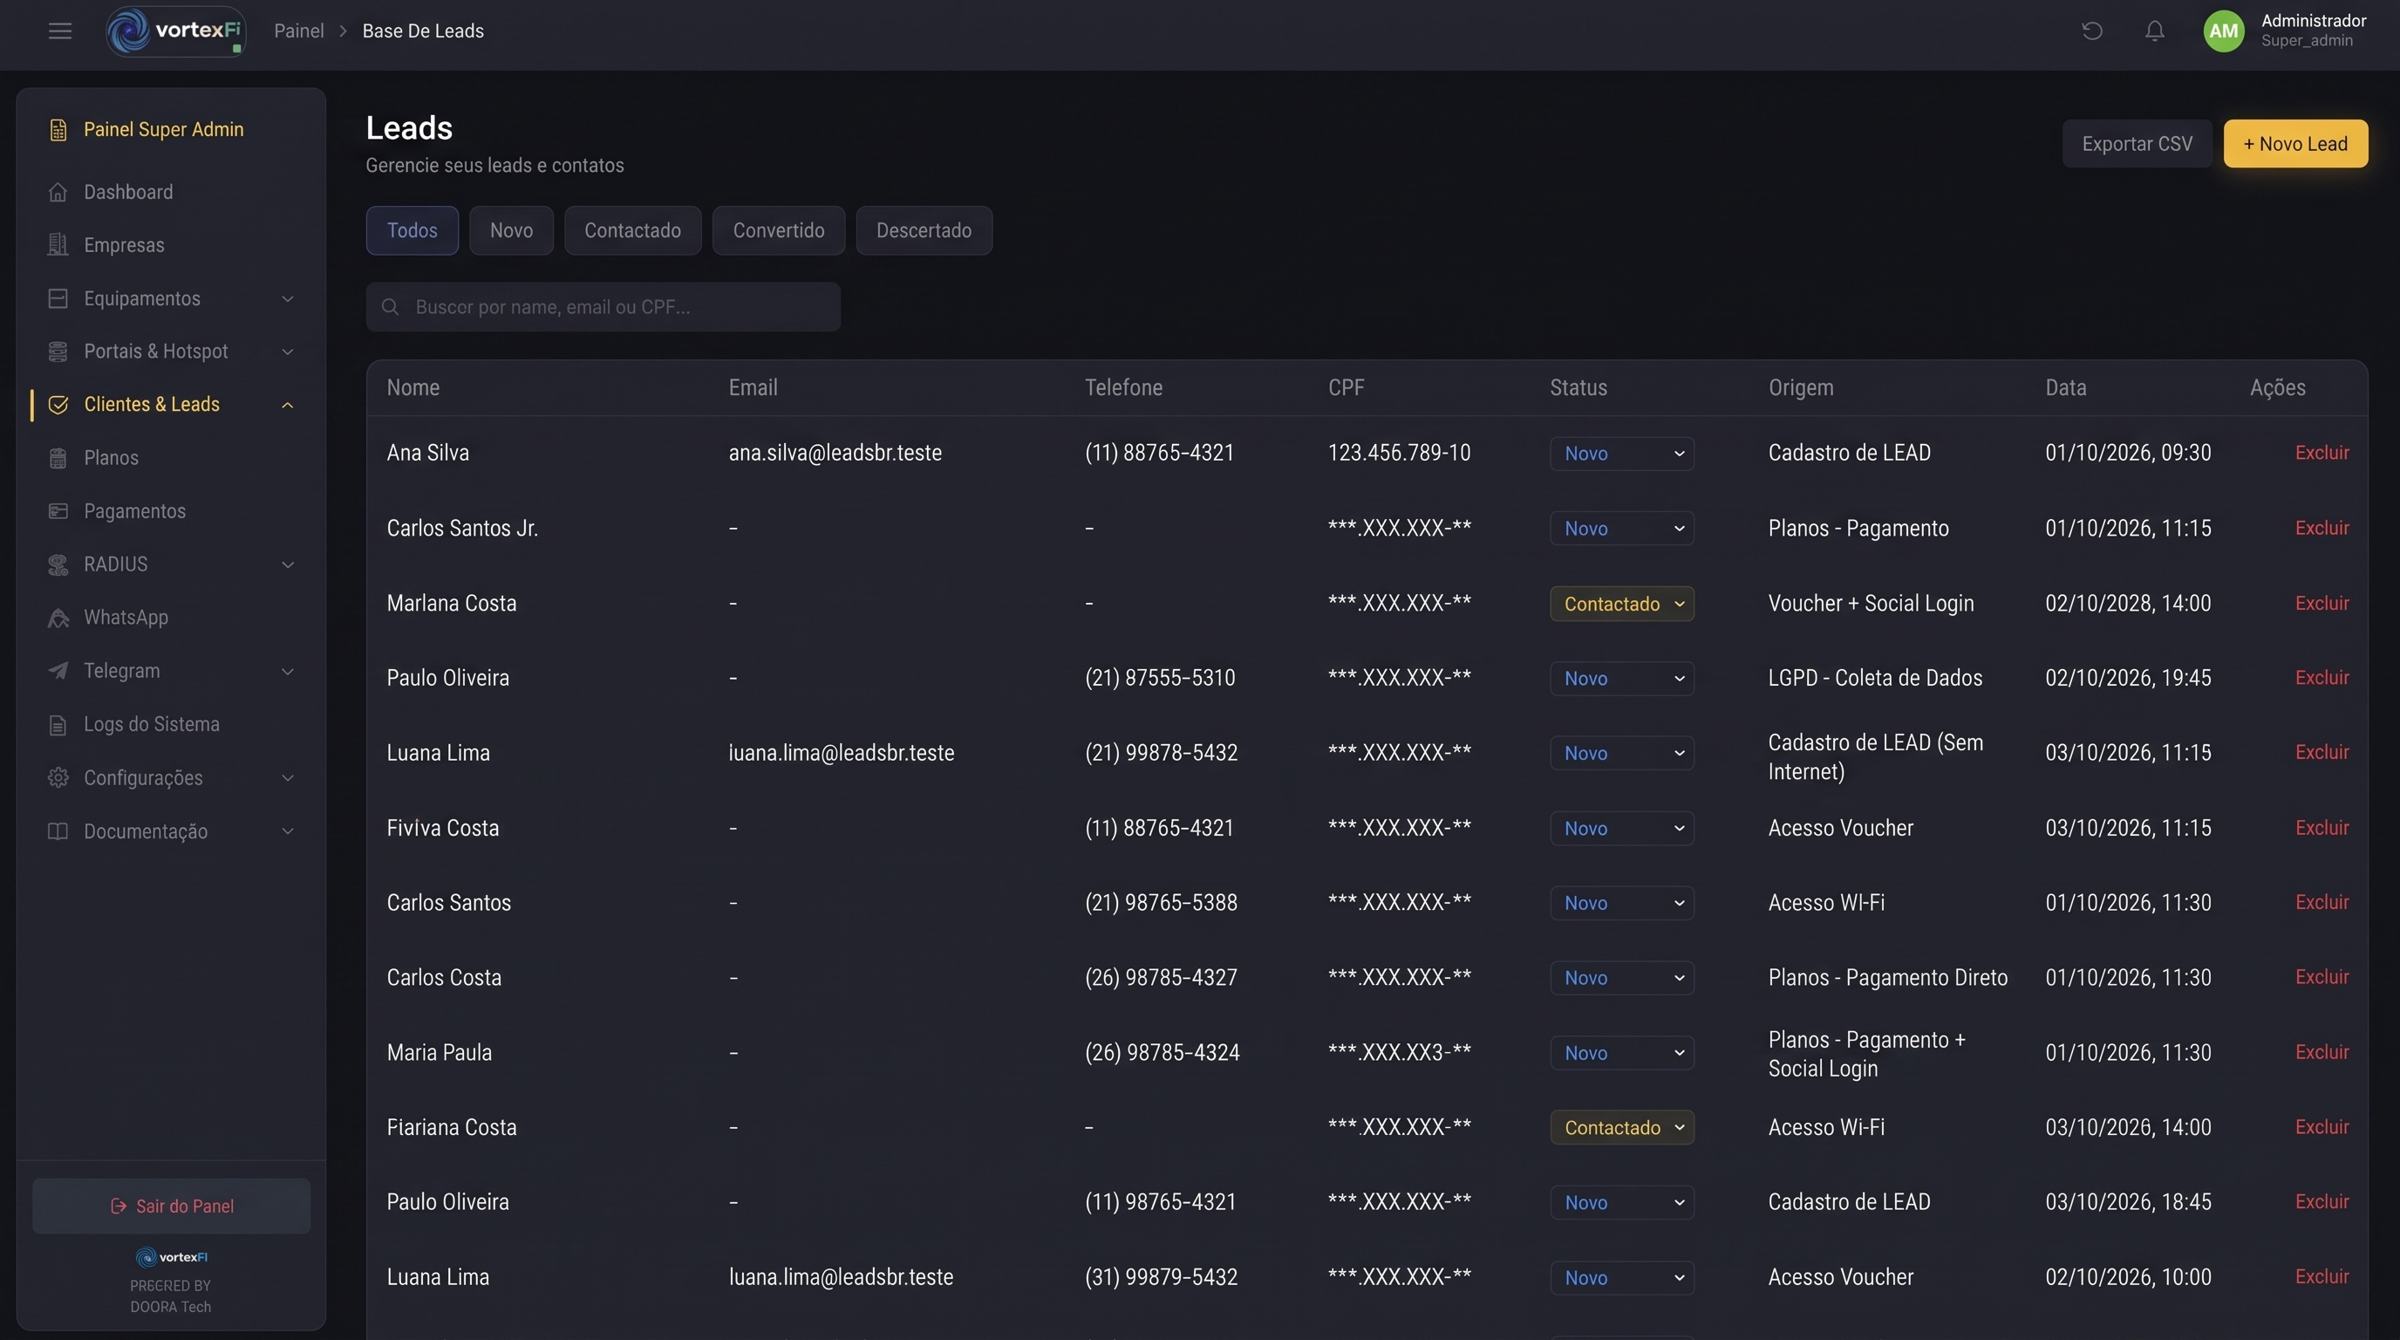Click the Configurações gear icon
The image size is (2400, 1340).
point(58,777)
